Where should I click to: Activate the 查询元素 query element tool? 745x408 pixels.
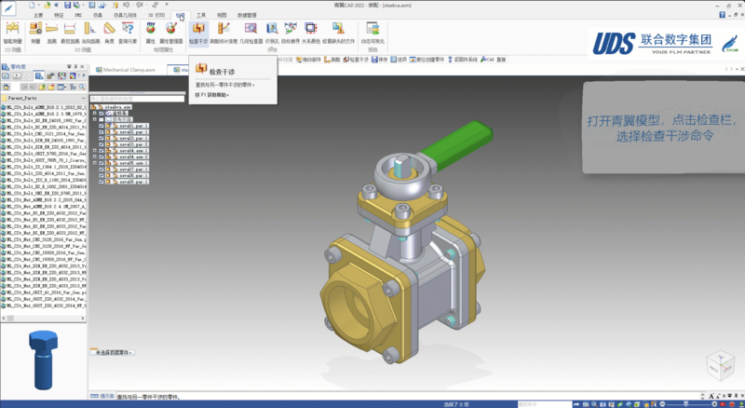128,33
